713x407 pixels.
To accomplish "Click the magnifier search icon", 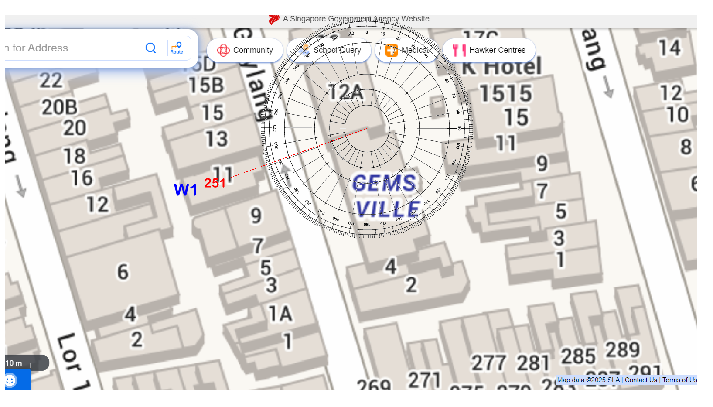I will tap(150, 48).
